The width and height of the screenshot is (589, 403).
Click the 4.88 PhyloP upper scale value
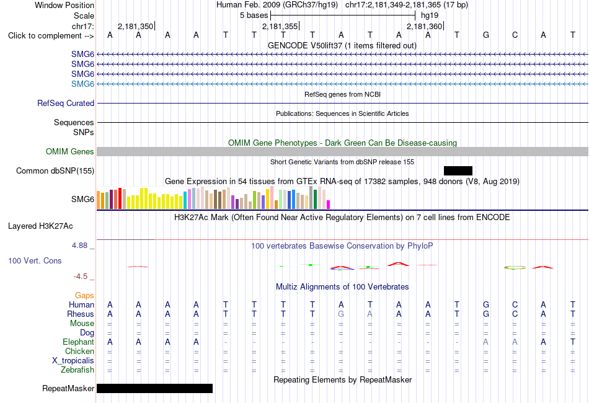[x=79, y=246]
